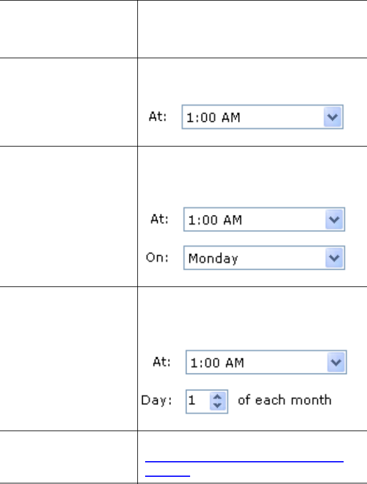Click the Day: label beside the stepper

tap(155, 401)
